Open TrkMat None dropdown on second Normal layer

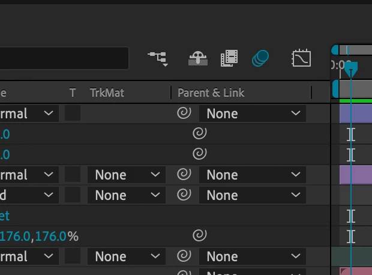click(x=127, y=175)
